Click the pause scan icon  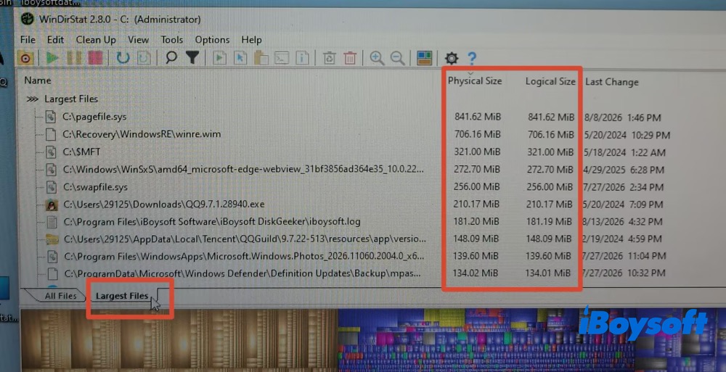coord(74,58)
